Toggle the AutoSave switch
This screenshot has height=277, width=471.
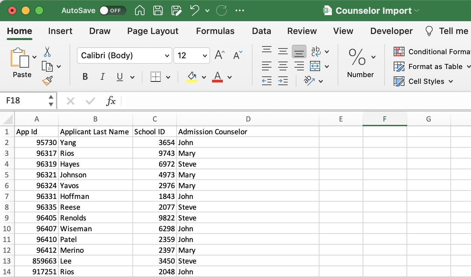tap(113, 11)
